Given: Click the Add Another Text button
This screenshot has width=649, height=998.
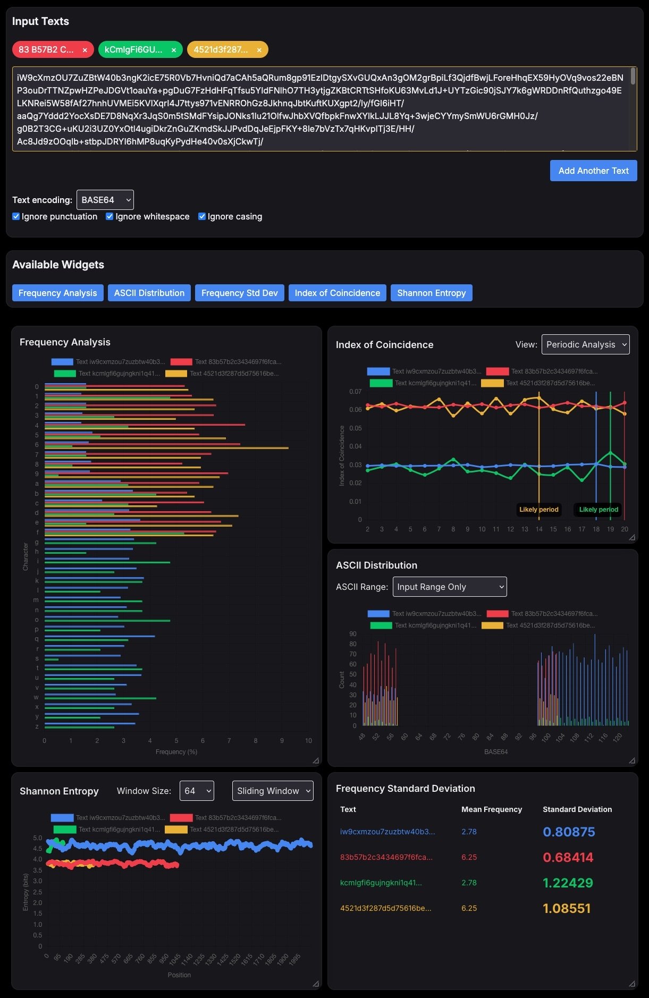Looking at the screenshot, I should (593, 171).
